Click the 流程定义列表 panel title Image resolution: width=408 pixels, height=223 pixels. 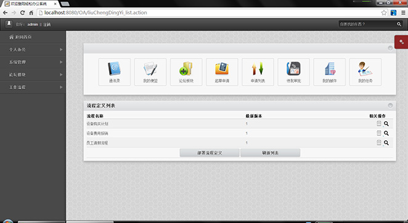point(101,105)
